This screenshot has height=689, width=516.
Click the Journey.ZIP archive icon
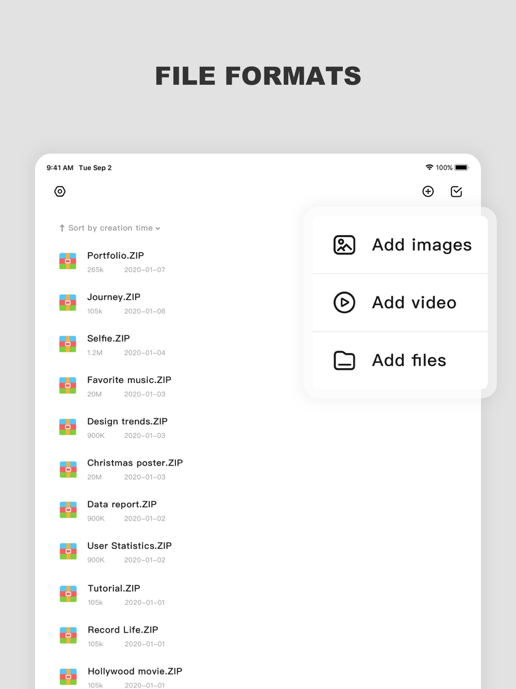(68, 303)
